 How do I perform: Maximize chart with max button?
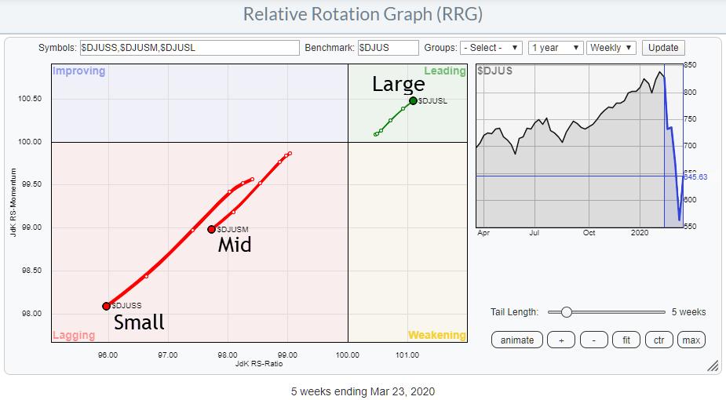[x=691, y=340]
